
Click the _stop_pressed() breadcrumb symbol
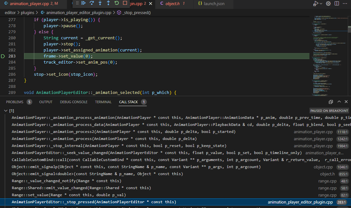point(134,13)
